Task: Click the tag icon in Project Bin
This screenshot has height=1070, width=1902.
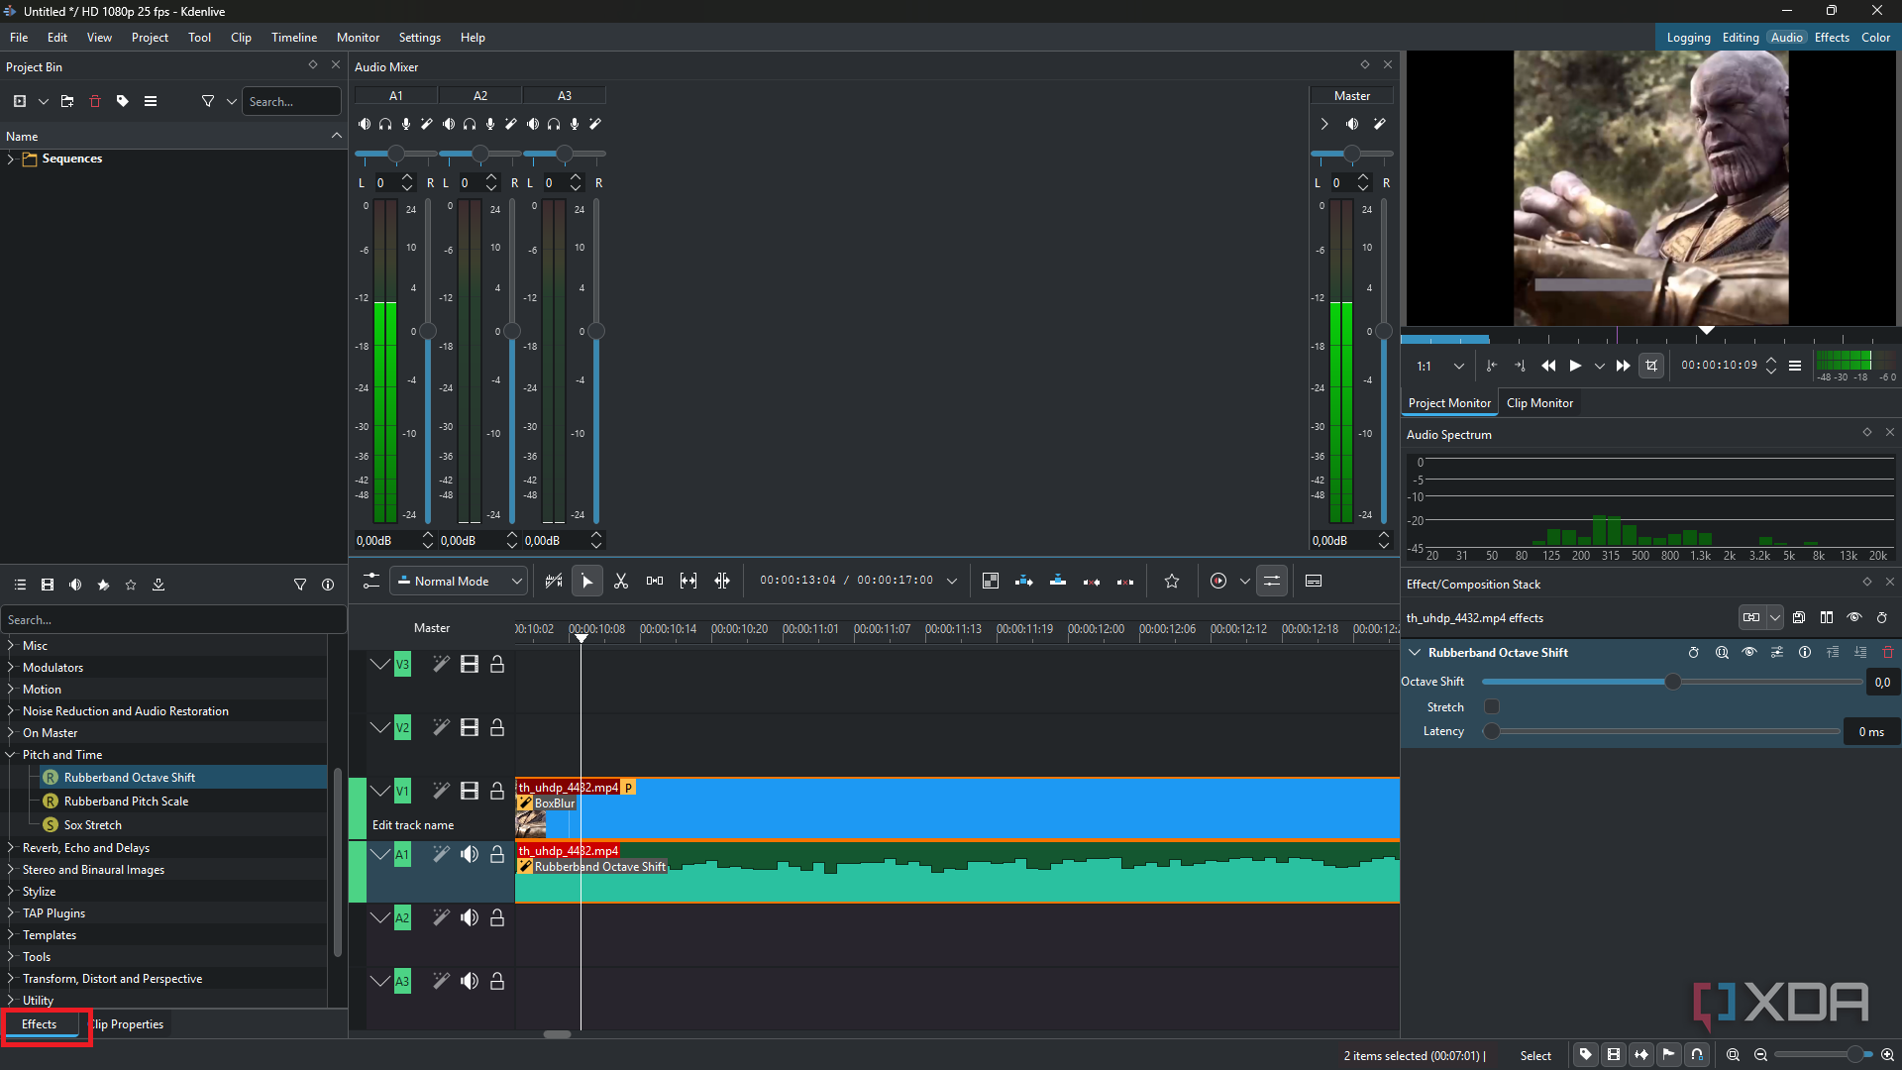Action: click(123, 101)
